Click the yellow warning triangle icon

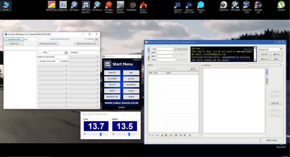pyautogui.click(x=162, y=135)
